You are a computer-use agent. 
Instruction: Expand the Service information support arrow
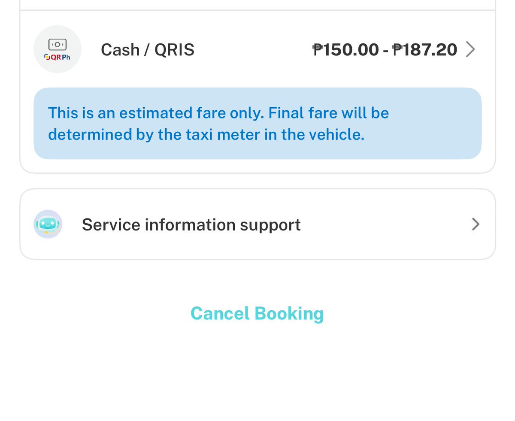[x=476, y=224]
